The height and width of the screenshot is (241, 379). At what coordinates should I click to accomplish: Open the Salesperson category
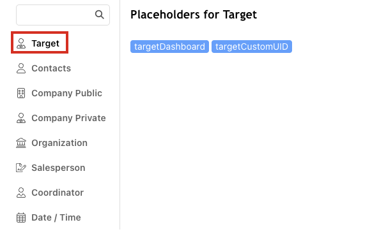tap(50, 168)
